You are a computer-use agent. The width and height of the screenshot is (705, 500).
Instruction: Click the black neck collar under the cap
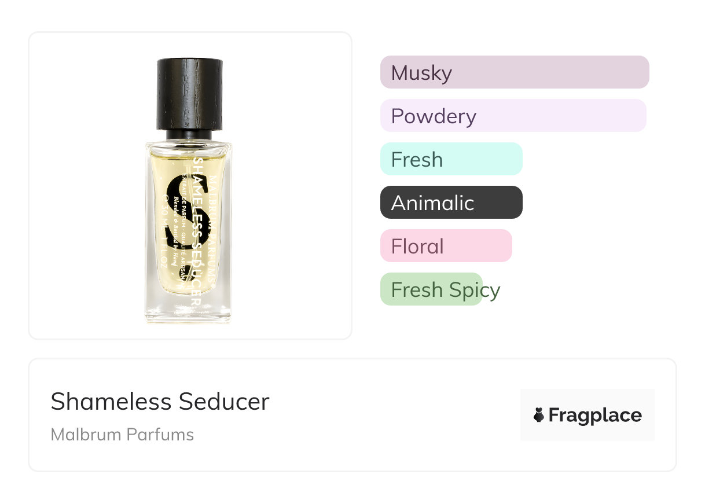[x=189, y=135]
